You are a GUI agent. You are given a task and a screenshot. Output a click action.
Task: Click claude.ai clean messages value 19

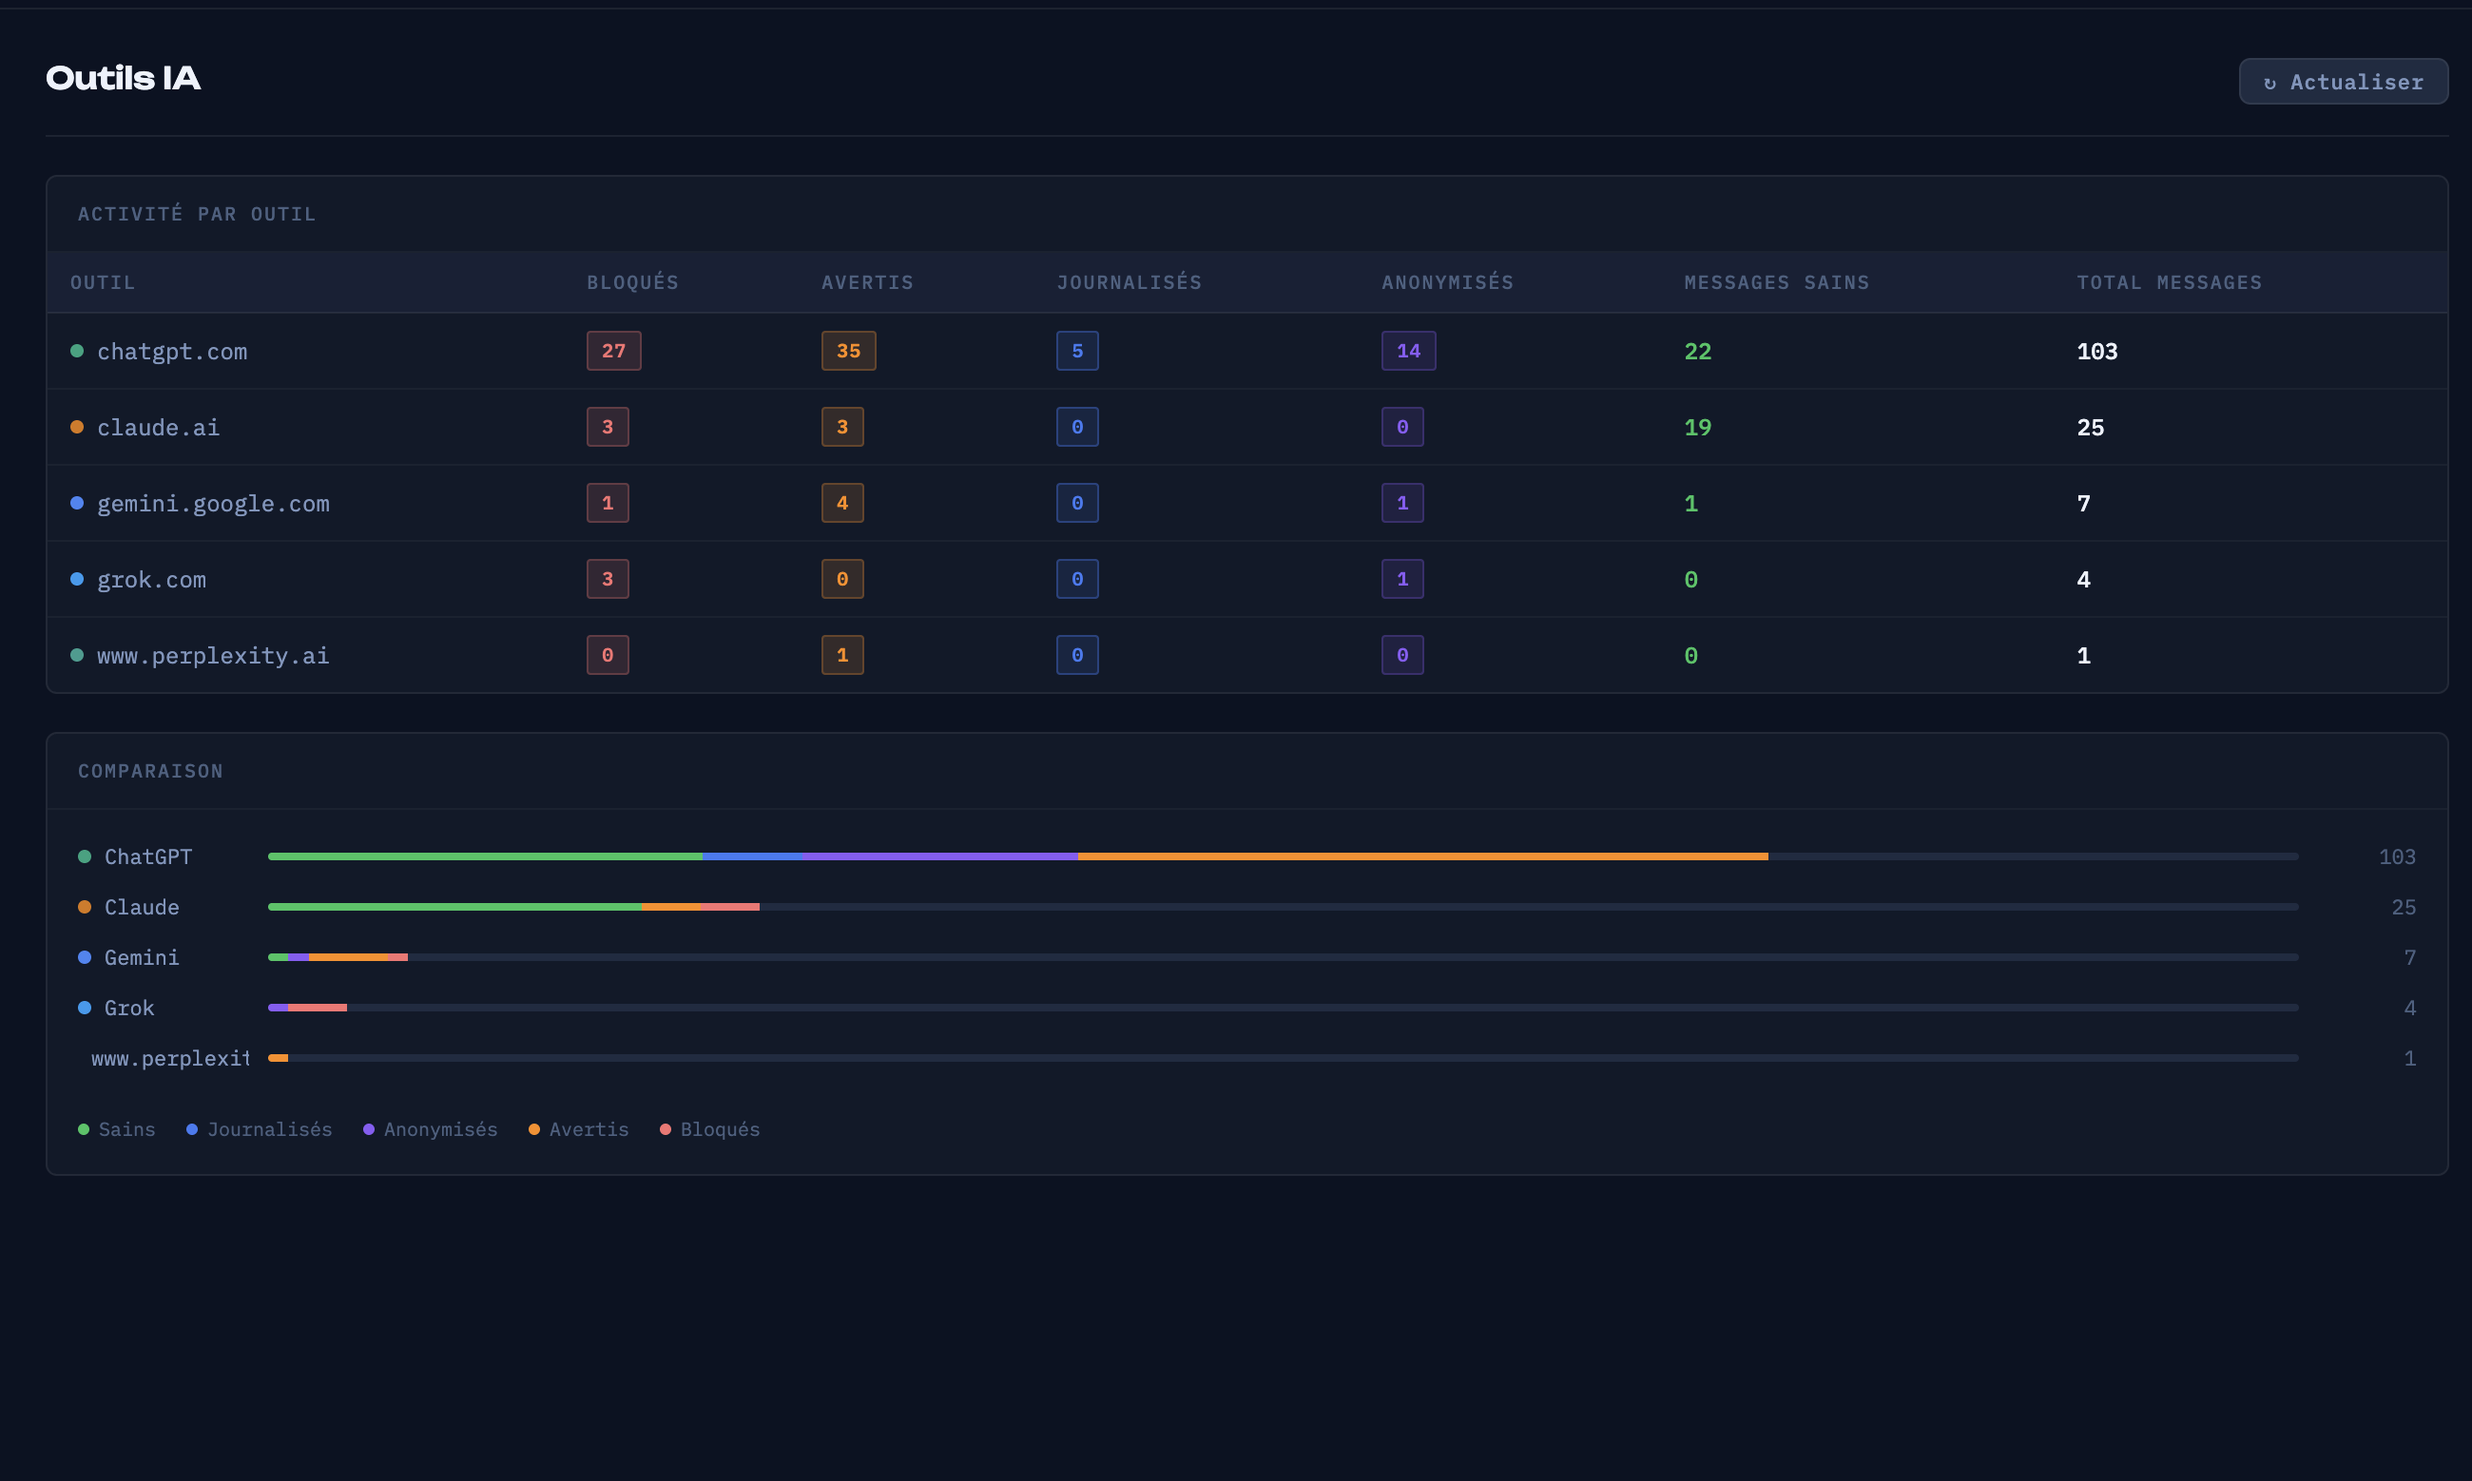[x=1697, y=427]
